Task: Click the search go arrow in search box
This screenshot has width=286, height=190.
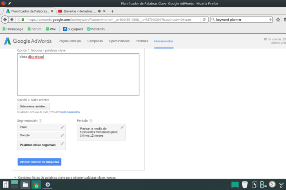Action: (270, 20)
